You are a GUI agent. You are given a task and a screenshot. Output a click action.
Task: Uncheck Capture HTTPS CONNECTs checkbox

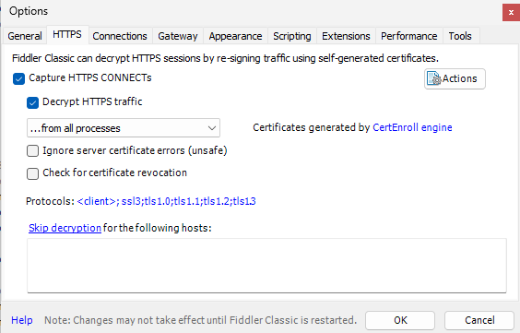[19, 79]
